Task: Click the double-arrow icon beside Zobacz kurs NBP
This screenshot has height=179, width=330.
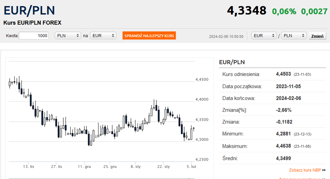Action: tap(324, 170)
